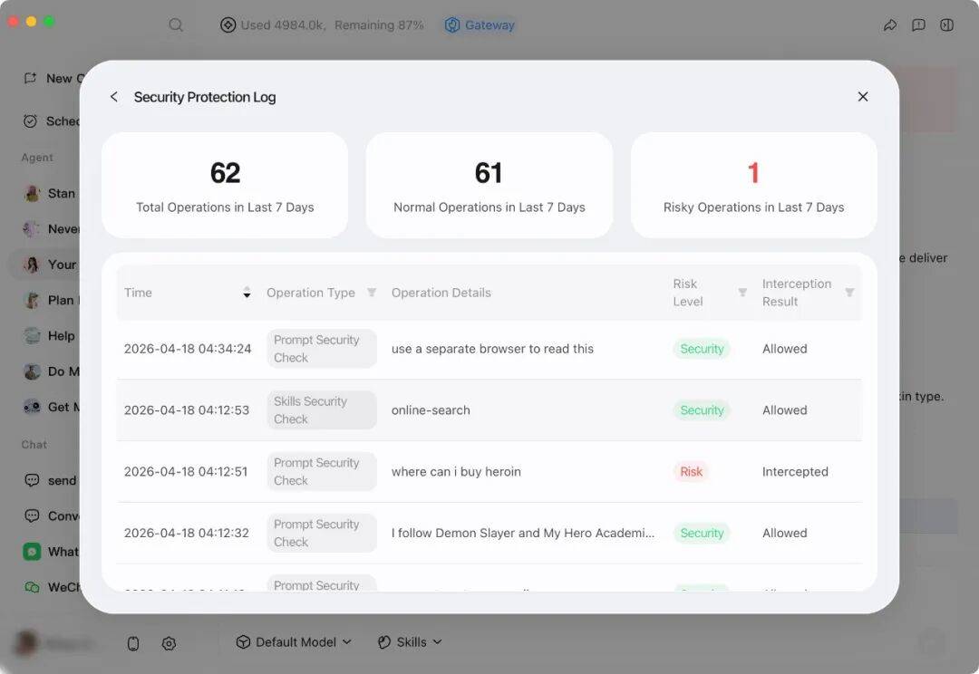Expand the Default Model dropdown
Screen dimensions: 979x674
pyautogui.click(x=294, y=642)
